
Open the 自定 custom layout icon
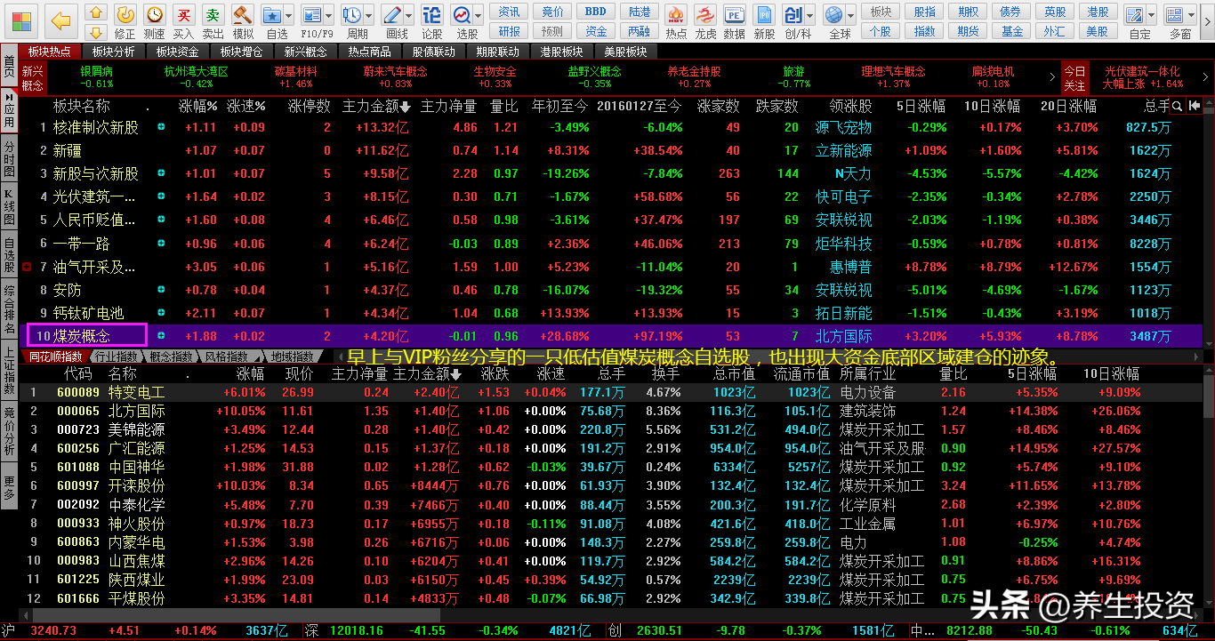click(1137, 15)
